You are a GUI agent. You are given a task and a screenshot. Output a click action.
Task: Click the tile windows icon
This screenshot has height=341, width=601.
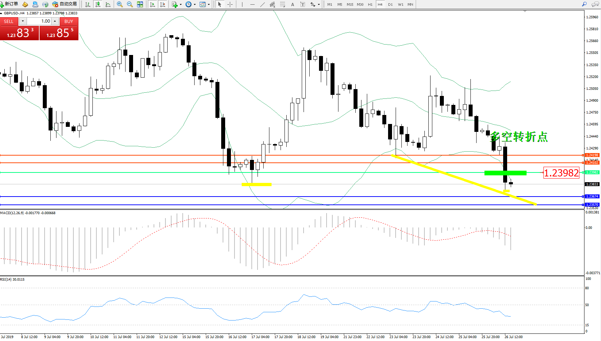click(140, 4)
